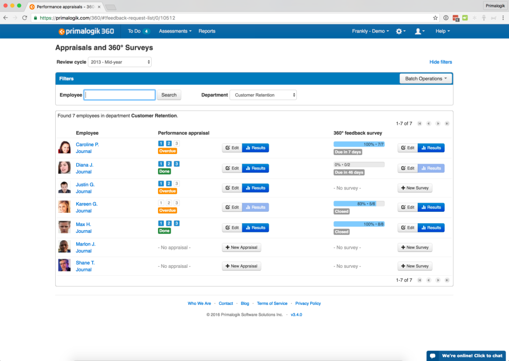Click the Hide filters link
Viewport: 509px width, 361px height.
click(x=441, y=62)
